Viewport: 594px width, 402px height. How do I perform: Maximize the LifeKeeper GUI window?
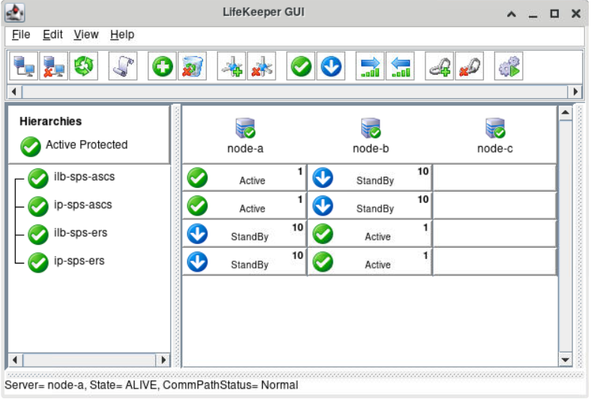click(x=554, y=14)
